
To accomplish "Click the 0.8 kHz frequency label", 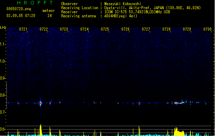I will 3,95.
